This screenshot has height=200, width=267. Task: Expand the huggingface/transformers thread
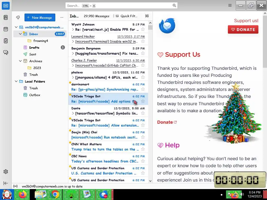[73, 53]
